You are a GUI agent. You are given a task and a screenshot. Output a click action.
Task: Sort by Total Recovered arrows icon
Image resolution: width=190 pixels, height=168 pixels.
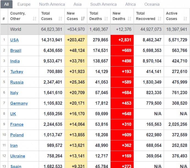159,19
